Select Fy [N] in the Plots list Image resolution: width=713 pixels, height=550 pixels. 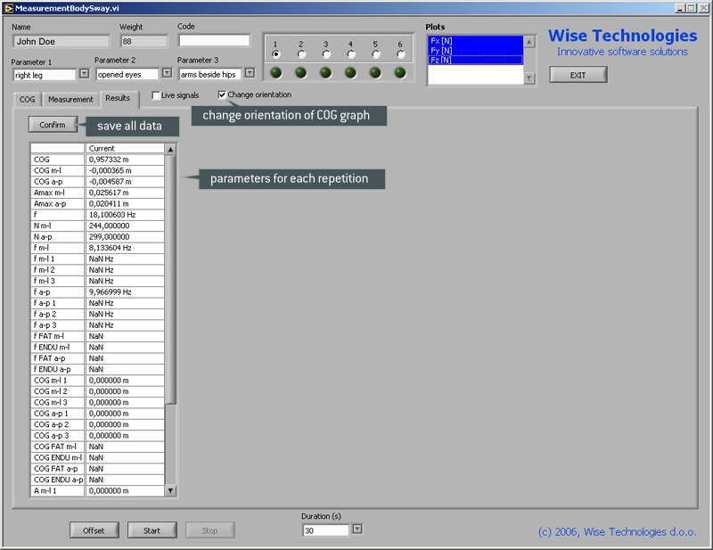click(x=476, y=51)
